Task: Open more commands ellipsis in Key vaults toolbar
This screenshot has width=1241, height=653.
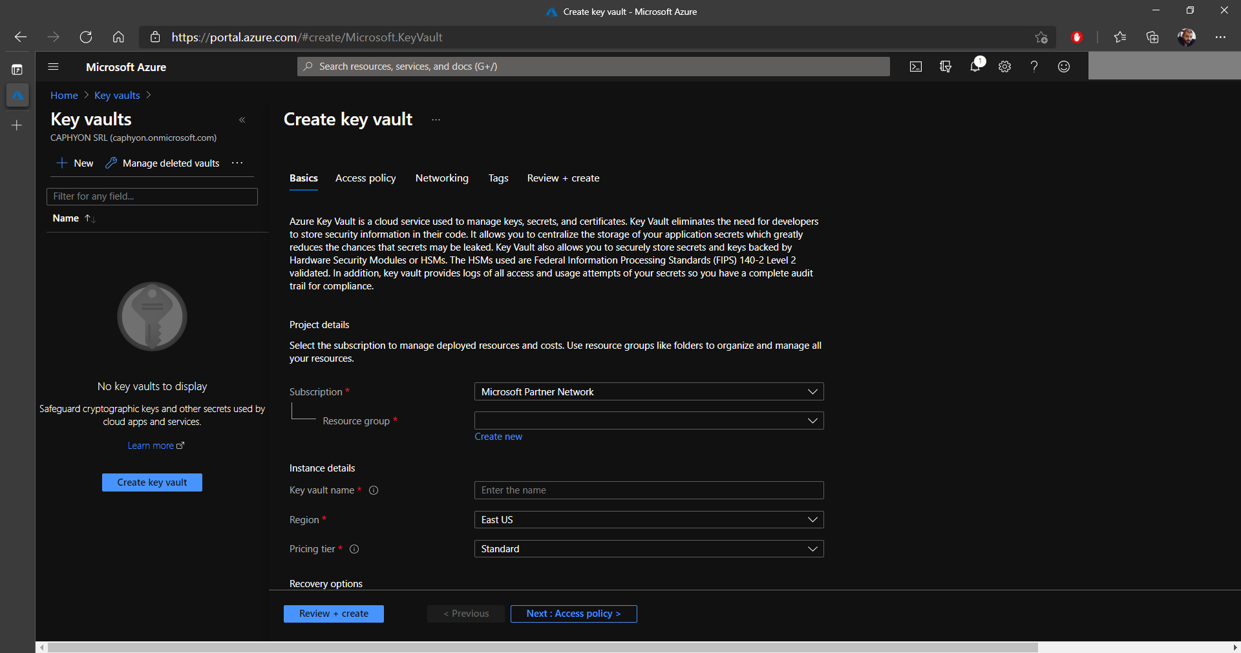Action: [x=237, y=163]
